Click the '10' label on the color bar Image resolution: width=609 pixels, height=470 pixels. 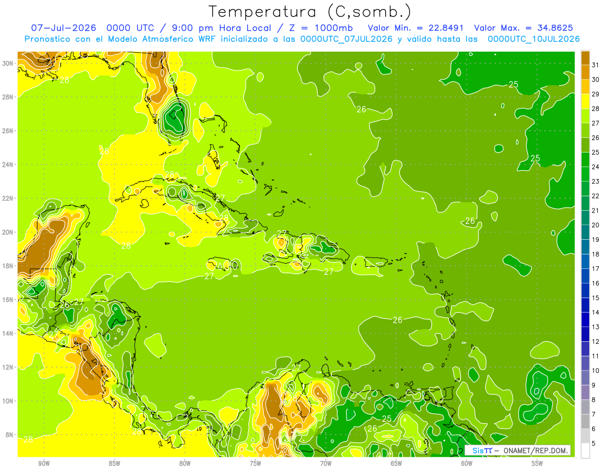[596, 371]
